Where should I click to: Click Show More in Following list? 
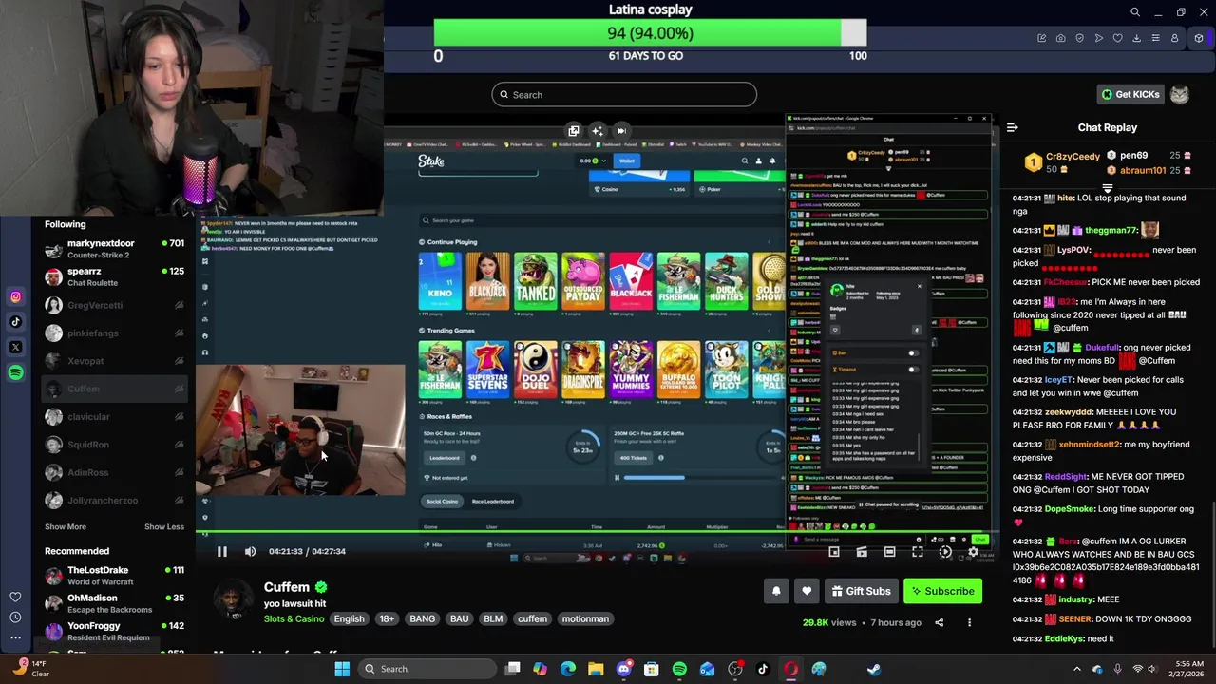pyautogui.click(x=66, y=526)
